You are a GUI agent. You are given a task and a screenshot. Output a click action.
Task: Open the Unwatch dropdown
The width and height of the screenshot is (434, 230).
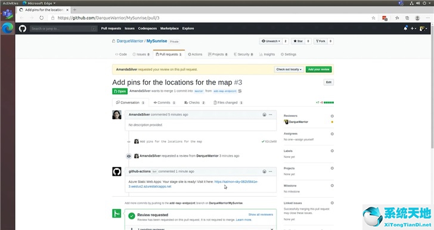(271, 41)
